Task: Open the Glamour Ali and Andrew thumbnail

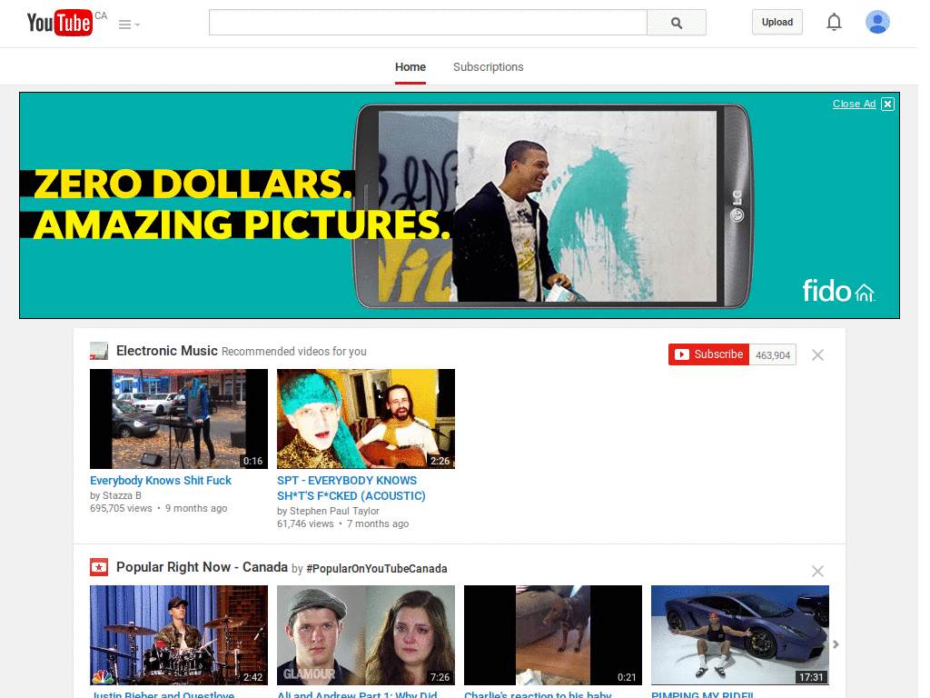Action: (x=366, y=635)
